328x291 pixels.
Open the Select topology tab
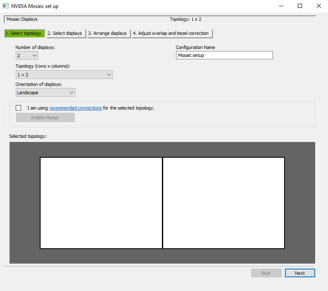tap(25, 34)
